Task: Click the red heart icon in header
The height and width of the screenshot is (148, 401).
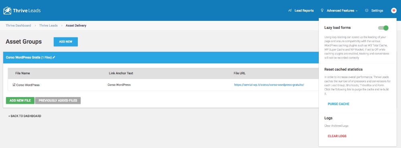Action: click(x=394, y=10)
